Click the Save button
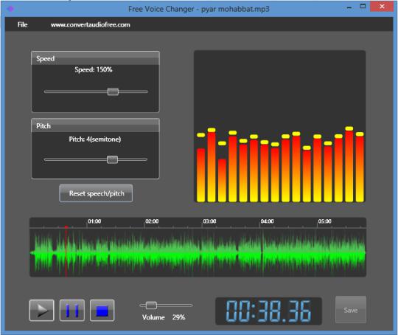Screen dimensions: 398x335 pyautogui.click(x=351, y=310)
